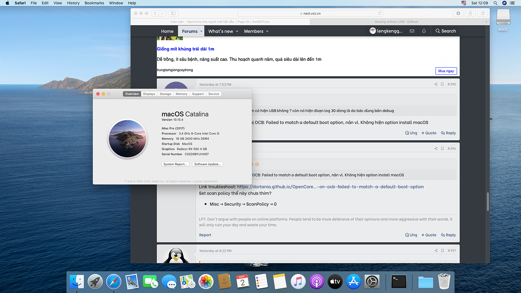Expand Forums dropdown arrow
The width and height of the screenshot is (521, 293).
[x=201, y=31]
